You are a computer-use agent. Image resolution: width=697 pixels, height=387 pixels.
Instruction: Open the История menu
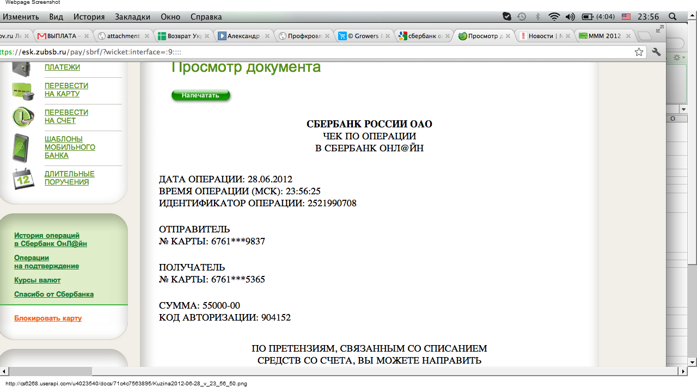89,17
